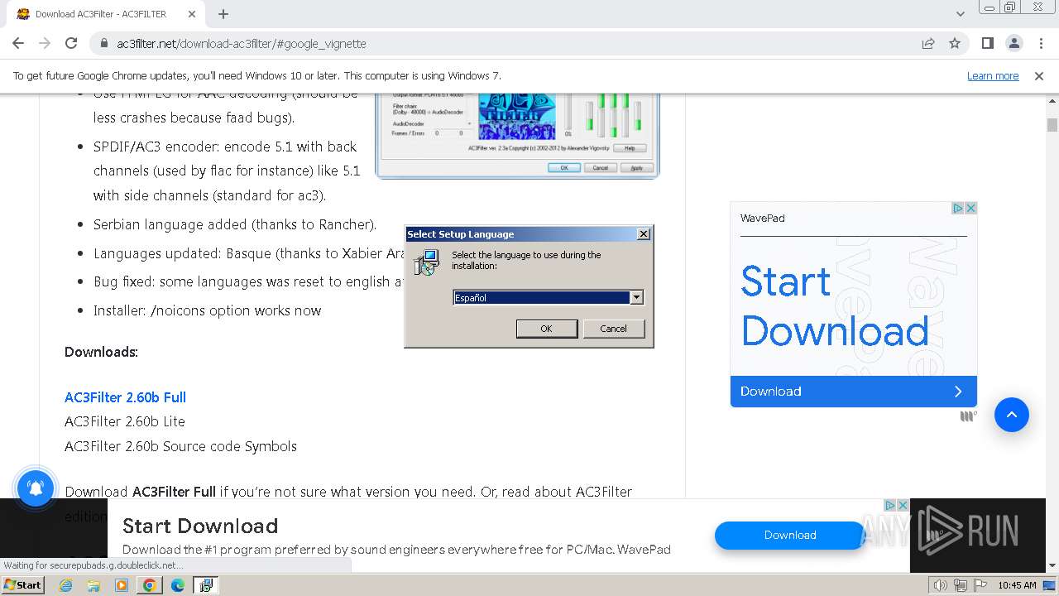Close the bottom banner ad
Screen dimensions: 1059x596
pyautogui.click(x=903, y=505)
